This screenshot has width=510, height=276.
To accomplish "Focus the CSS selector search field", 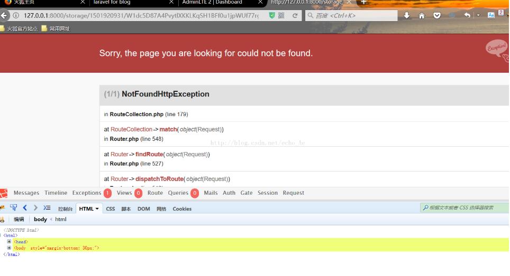I will click(x=466, y=208).
